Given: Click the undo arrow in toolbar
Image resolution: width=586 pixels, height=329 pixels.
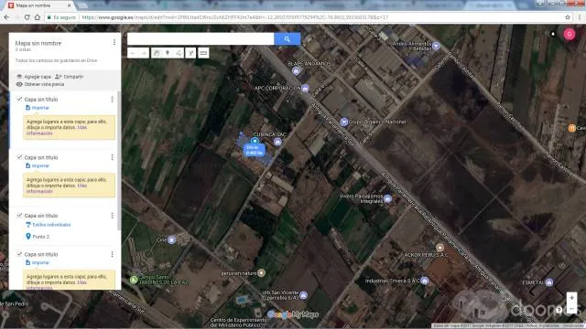Looking at the screenshot, I should click(x=133, y=53).
